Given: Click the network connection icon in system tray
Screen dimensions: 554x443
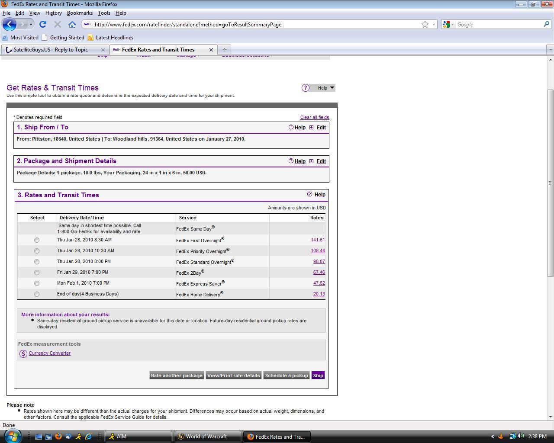Looking at the screenshot, I should (x=512, y=436).
